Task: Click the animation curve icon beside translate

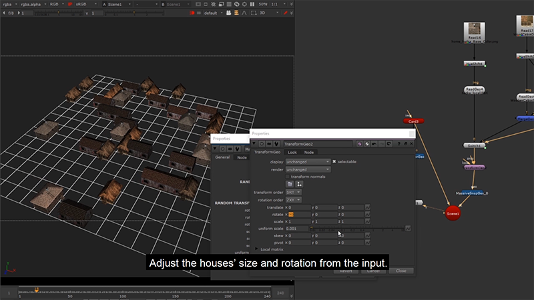Action: tap(367, 207)
